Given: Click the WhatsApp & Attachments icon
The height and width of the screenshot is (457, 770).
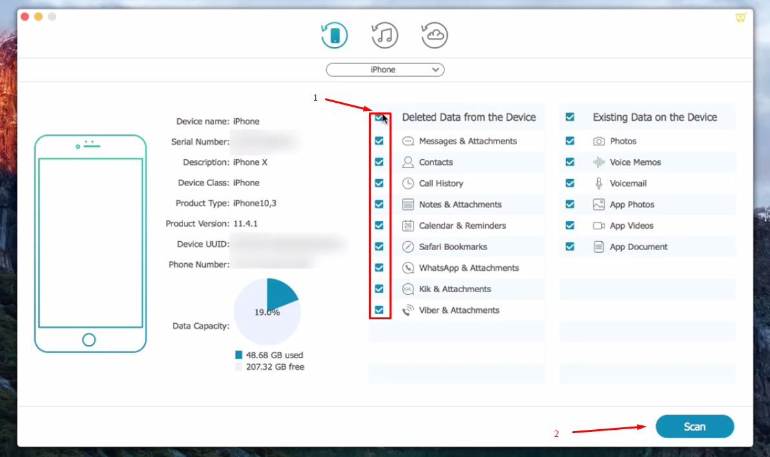Looking at the screenshot, I should 408,268.
